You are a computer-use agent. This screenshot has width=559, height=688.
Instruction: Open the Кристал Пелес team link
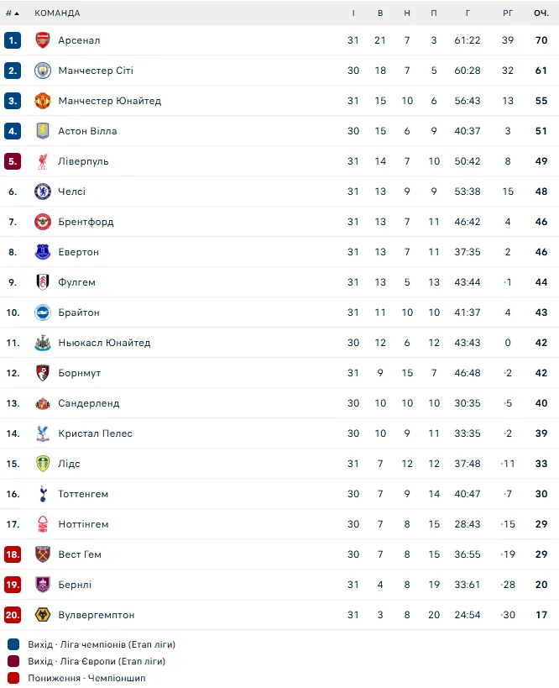click(x=95, y=433)
